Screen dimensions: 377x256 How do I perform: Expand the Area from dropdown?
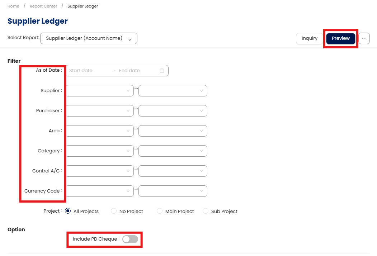pos(99,131)
